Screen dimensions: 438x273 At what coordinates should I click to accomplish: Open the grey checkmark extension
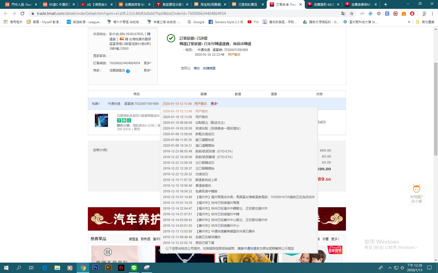click(x=379, y=14)
